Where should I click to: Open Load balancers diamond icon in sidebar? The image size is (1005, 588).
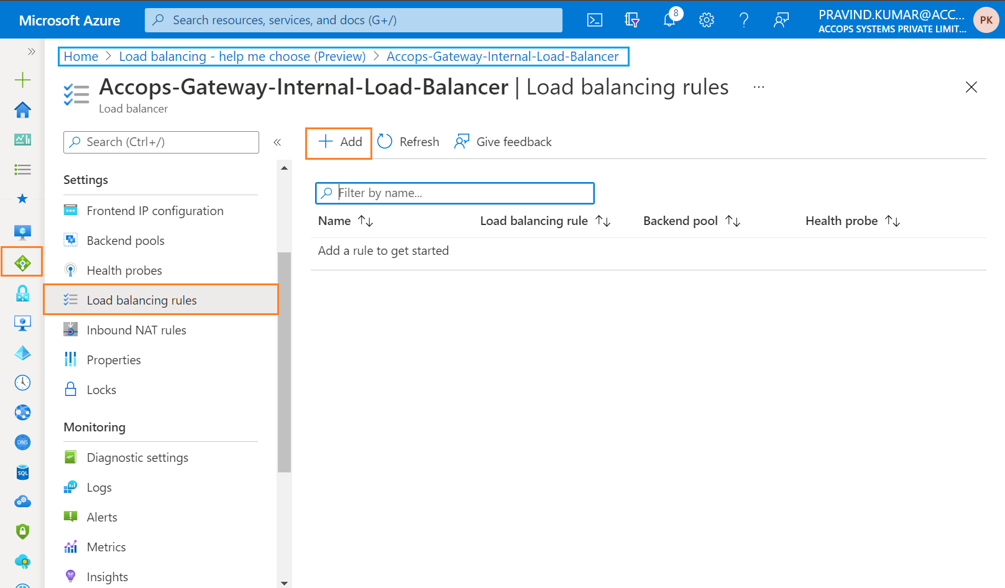point(22,263)
